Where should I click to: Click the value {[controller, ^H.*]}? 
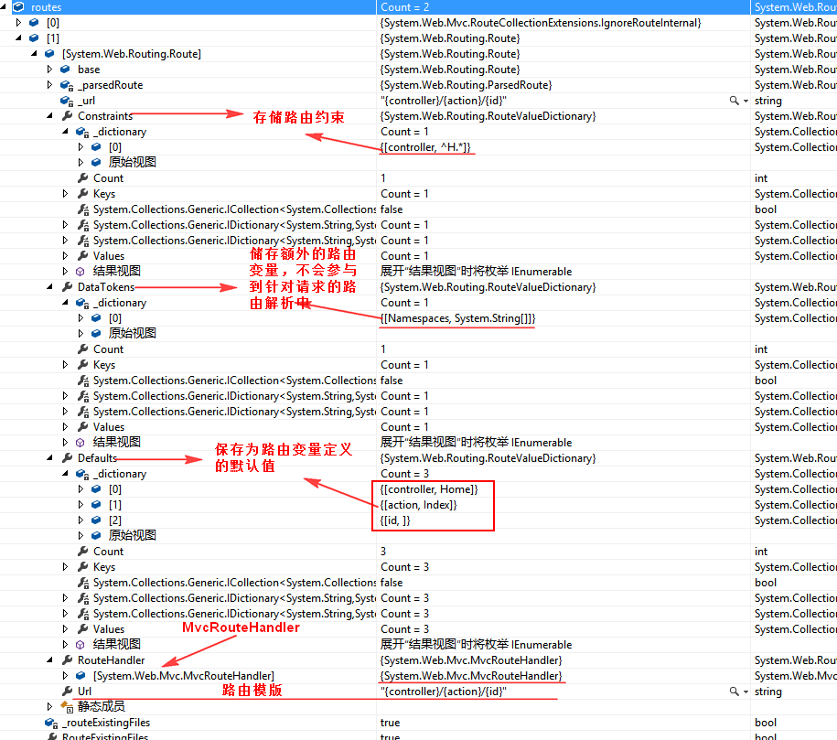coord(425,147)
